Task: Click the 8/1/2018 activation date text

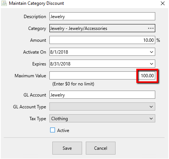Action: (59, 52)
